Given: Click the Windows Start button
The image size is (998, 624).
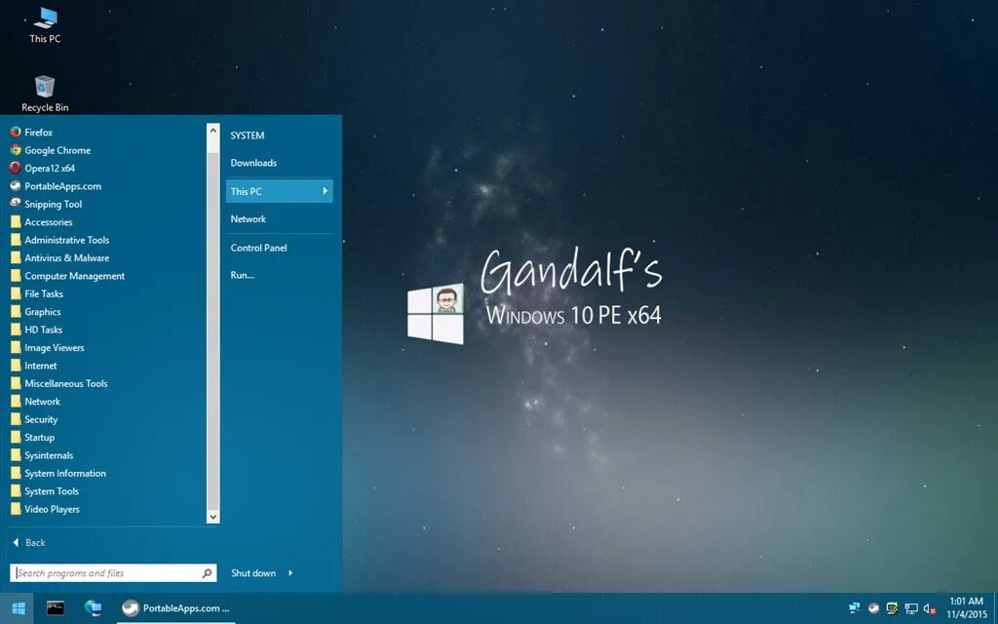Looking at the screenshot, I should tap(19, 608).
